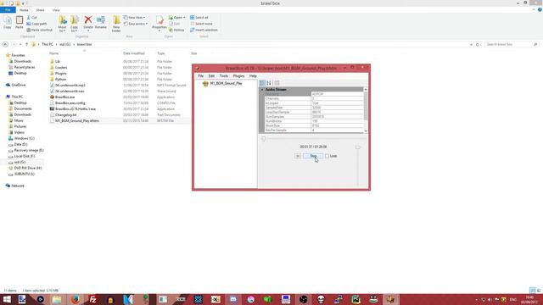Screen dimensions: 543x305
Task: Collapse the Audio Stream category
Action: [262, 90]
